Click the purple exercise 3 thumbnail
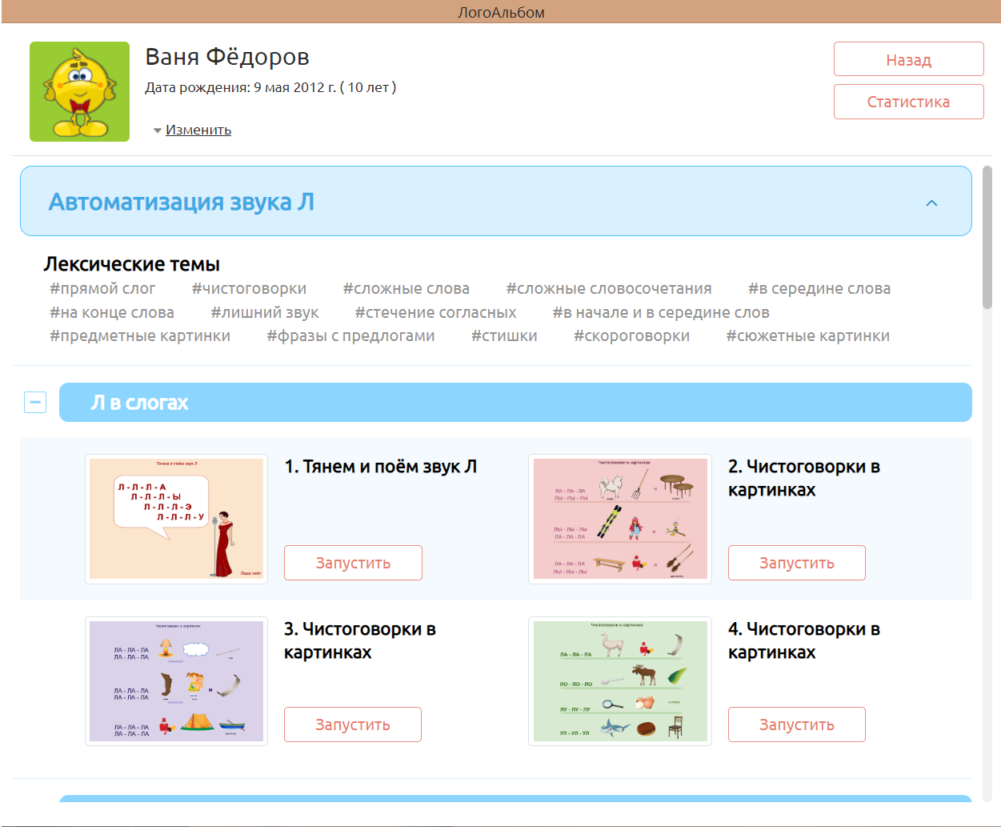The height and width of the screenshot is (827, 1001). [x=176, y=681]
